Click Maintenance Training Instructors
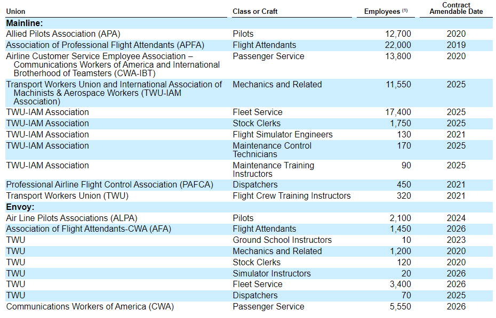The width and height of the screenshot is (496, 318). coord(273,169)
